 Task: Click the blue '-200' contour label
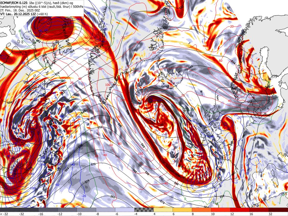[x=24, y=151]
